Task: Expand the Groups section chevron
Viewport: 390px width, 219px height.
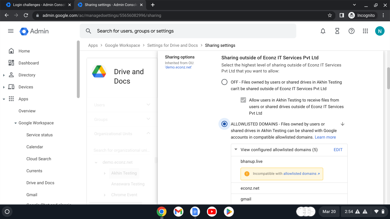Action: 148,119
